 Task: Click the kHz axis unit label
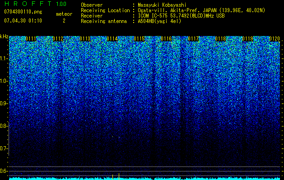click(x=4, y=36)
